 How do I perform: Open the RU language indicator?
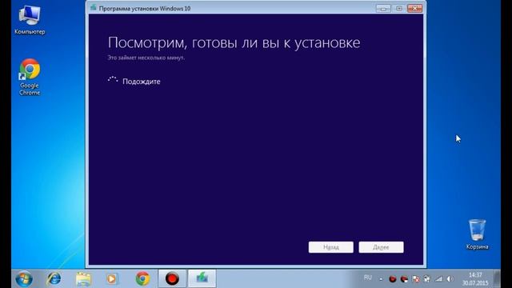tap(368, 278)
